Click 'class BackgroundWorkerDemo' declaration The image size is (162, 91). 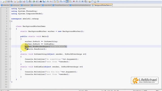pos(31,26)
